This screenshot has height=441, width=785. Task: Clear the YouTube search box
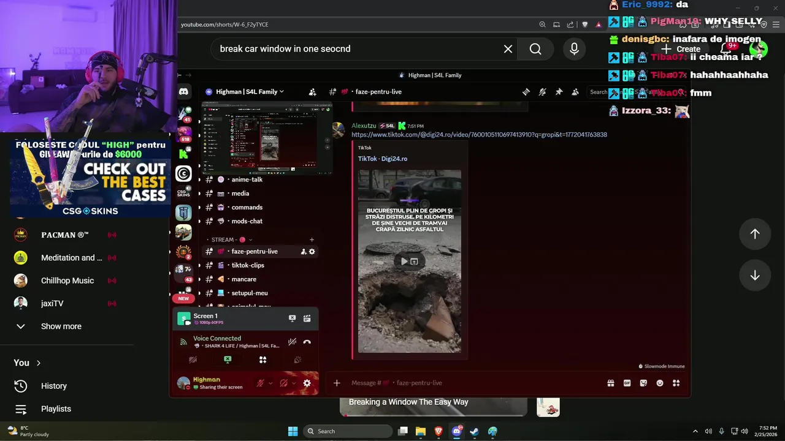508,49
